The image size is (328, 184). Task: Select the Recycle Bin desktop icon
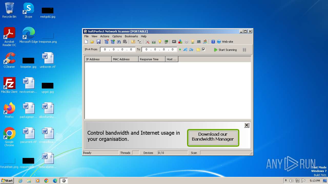click(9, 10)
